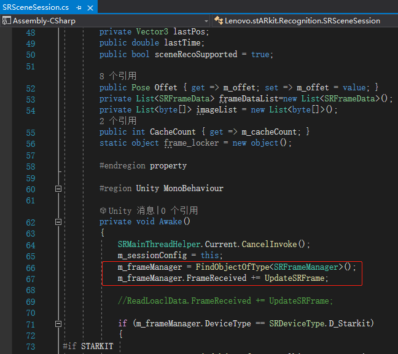398x354 pixels.
Task: Click the 'frameDataList' field name on line 53
Action: click(x=249, y=98)
